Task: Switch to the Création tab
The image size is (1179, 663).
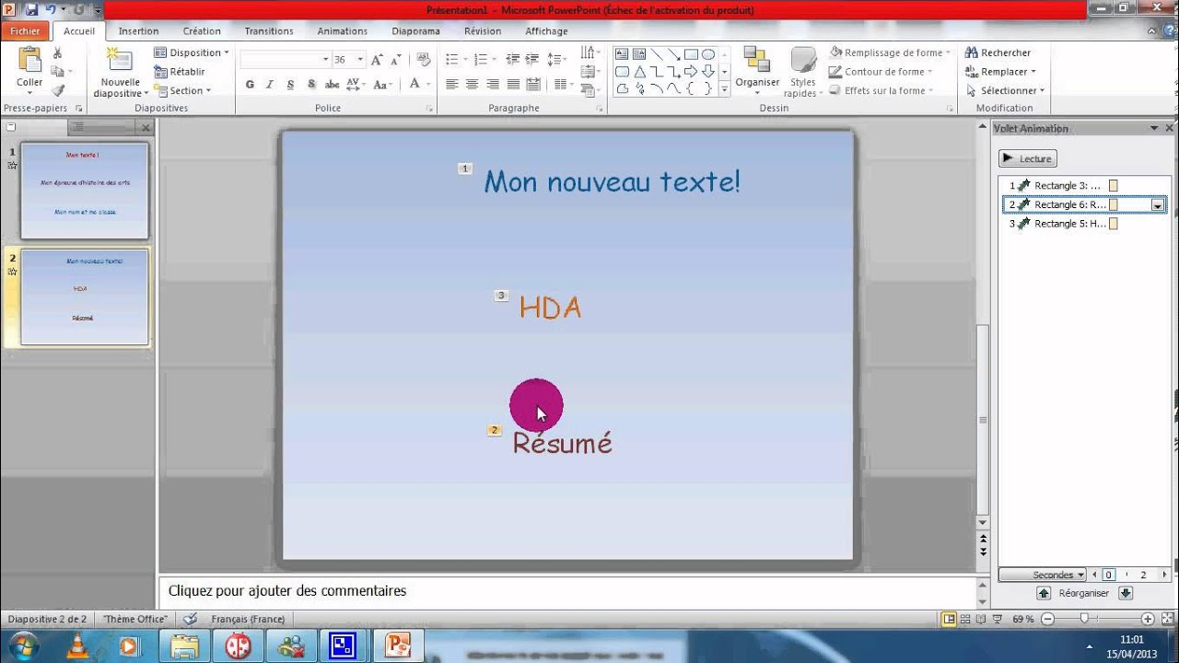Action: (x=202, y=31)
